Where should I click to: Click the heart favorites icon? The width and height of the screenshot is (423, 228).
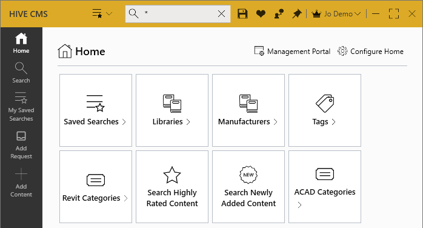coord(261,13)
